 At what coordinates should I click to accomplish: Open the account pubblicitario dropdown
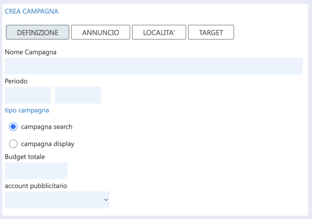click(57, 200)
